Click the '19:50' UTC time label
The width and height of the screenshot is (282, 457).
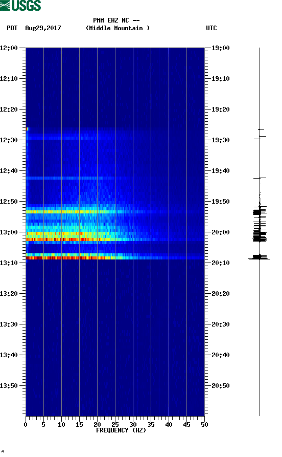click(x=221, y=202)
